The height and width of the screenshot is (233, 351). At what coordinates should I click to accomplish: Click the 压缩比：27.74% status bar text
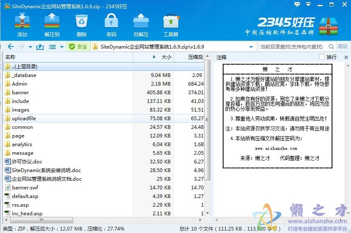pos(106,229)
